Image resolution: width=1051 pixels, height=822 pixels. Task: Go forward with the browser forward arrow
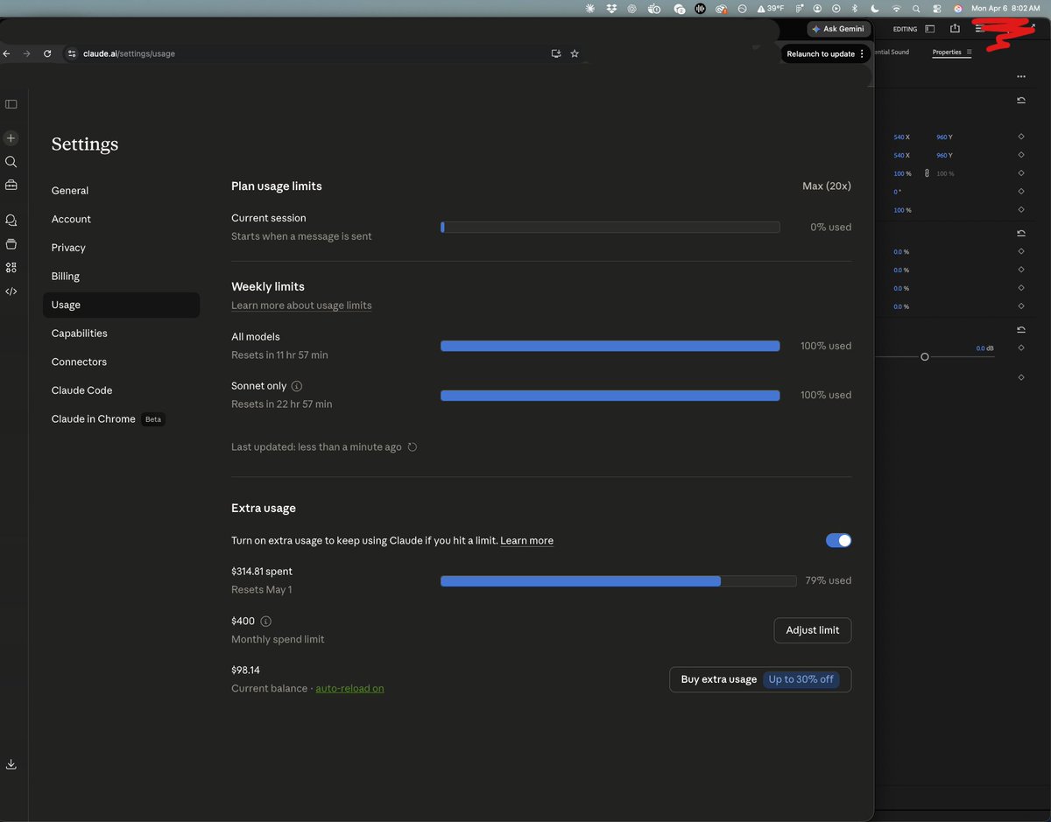tap(26, 53)
